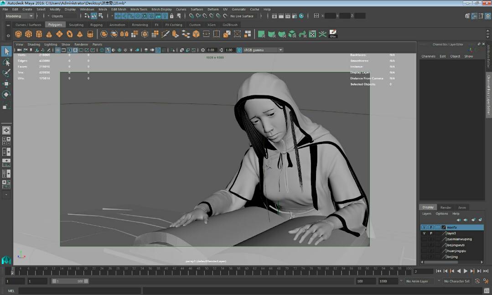
Task: Open the No Character Set dropdown
Action: coord(457,281)
